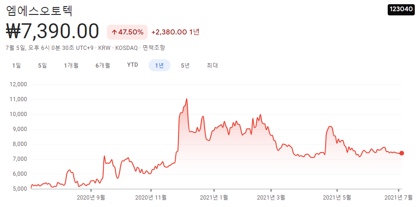This screenshot has height=207, width=419.
Task: Click the 2021년 1월 axis label
Action: pos(214,198)
